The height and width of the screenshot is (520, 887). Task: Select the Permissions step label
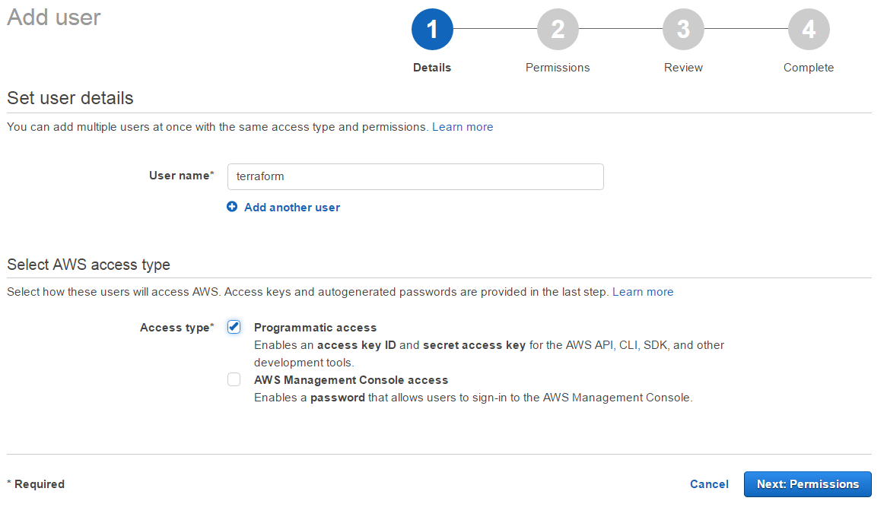558,68
